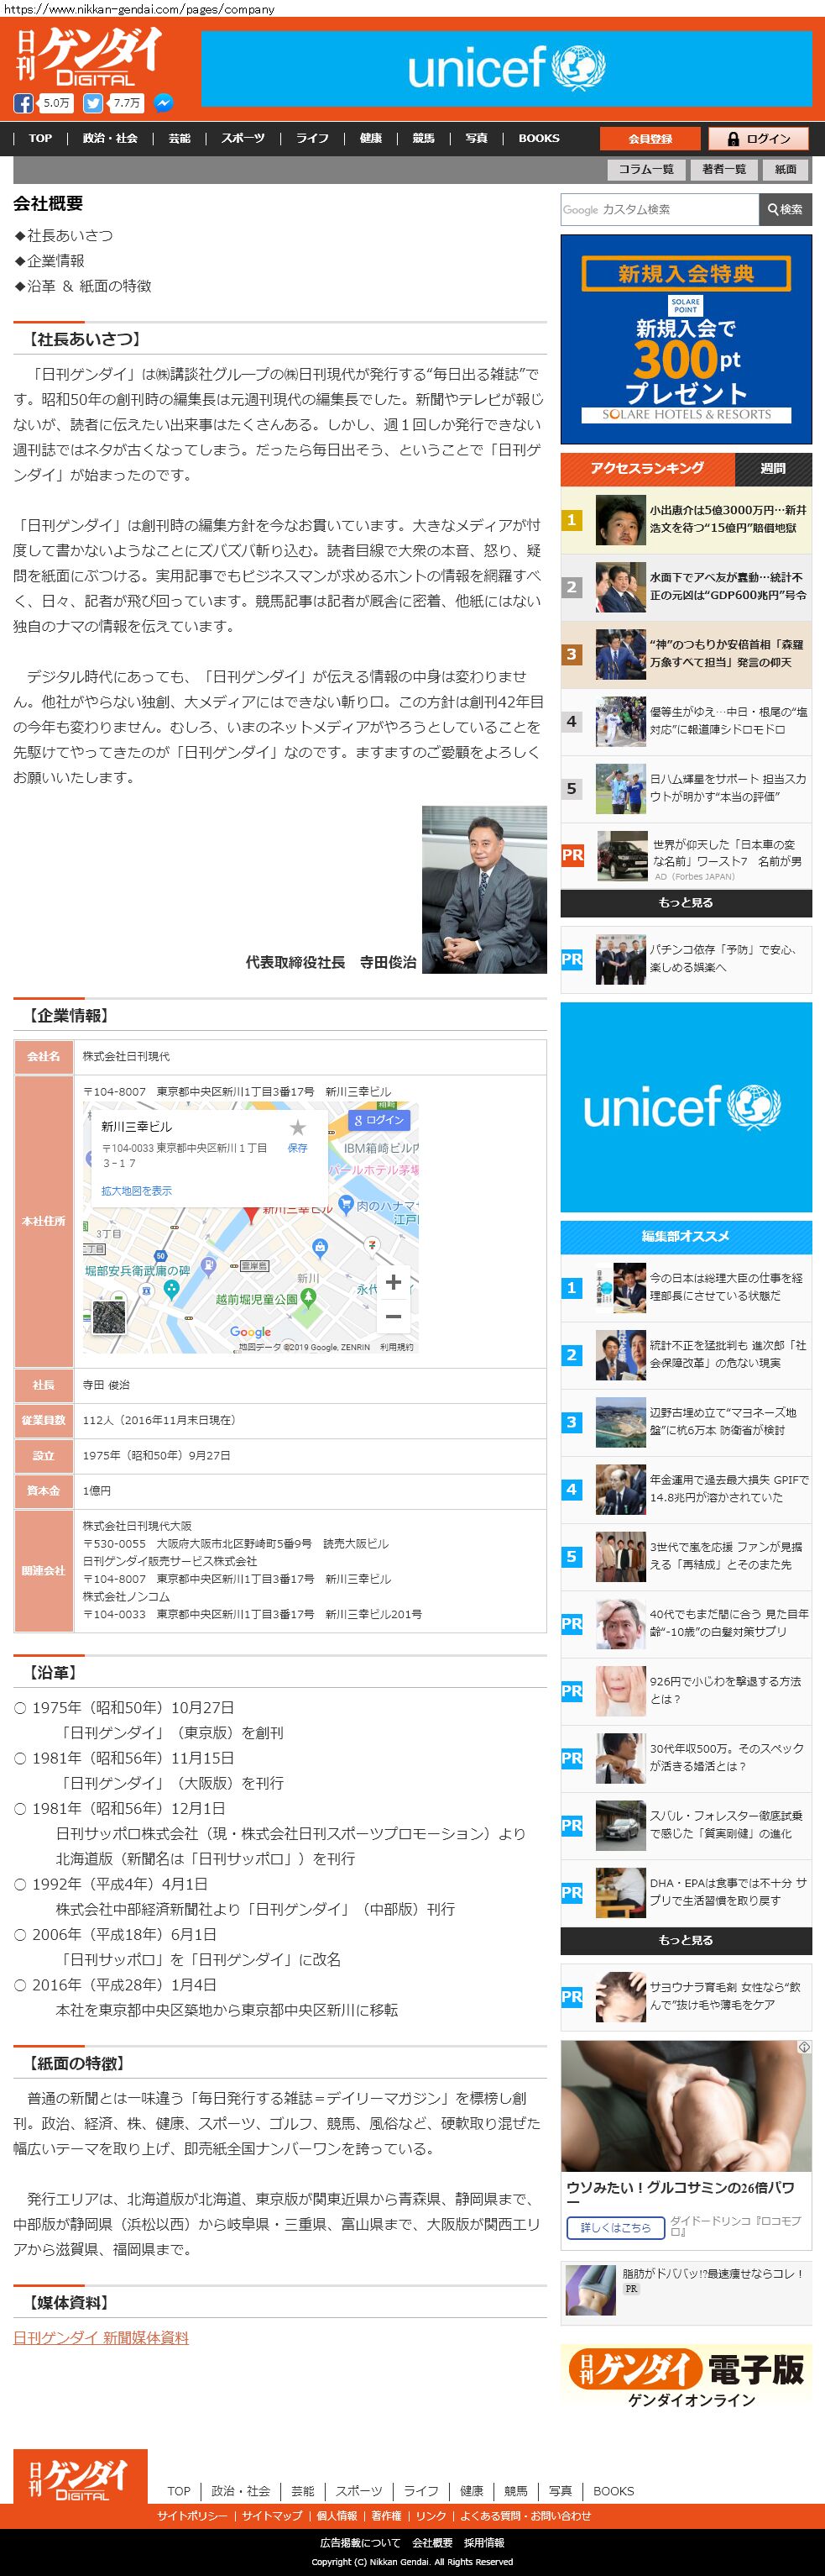The width and height of the screenshot is (825, 2576).
Task: Click thumbnail of 辺野古埋め立て article
Action: [x=620, y=1422]
